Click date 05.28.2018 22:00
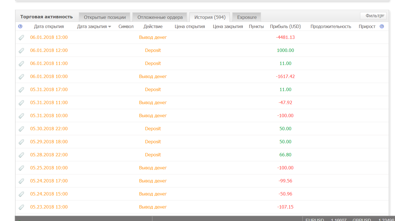Viewport: 395px width, 221px height. pos(49,155)
